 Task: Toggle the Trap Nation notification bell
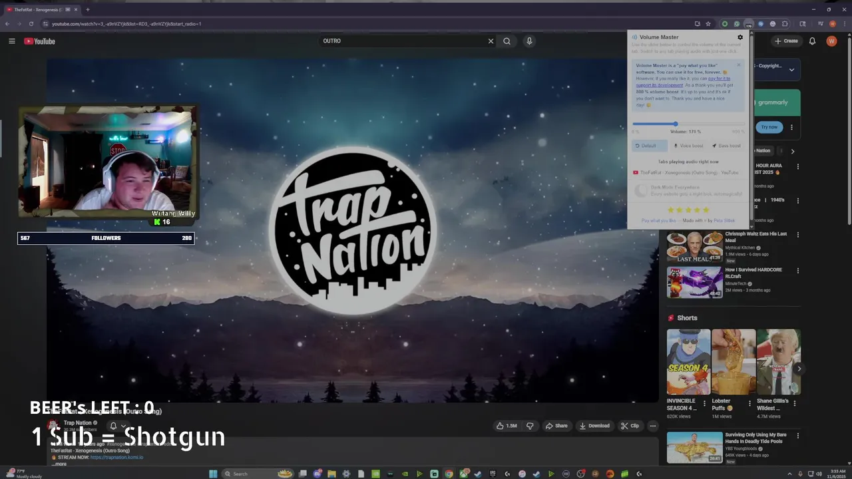117,426
